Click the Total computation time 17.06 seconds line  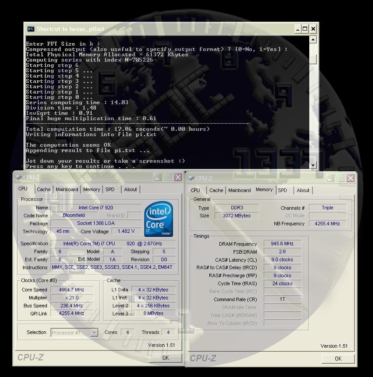pyautogui.click(x=118, y=129)
